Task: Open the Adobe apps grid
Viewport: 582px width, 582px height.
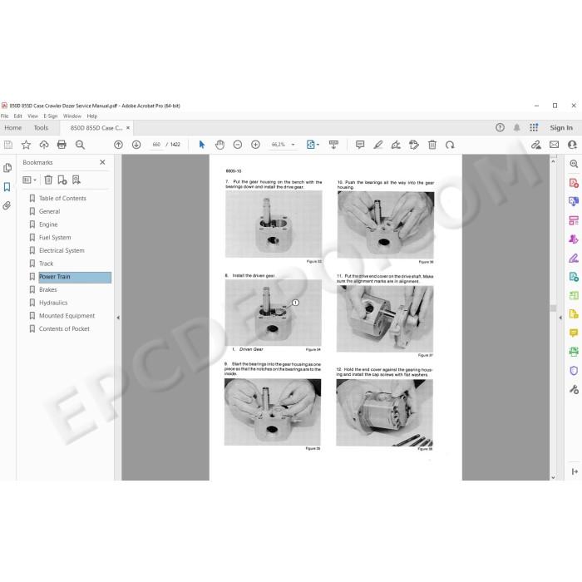Action: pyautogui.click(x=534, y=128)
